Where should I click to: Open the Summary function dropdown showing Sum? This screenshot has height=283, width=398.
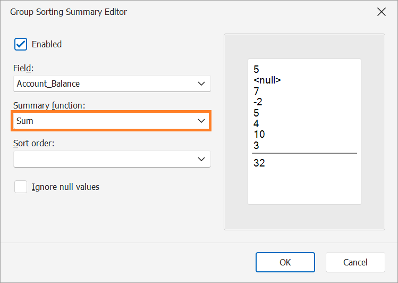point(112,121)
